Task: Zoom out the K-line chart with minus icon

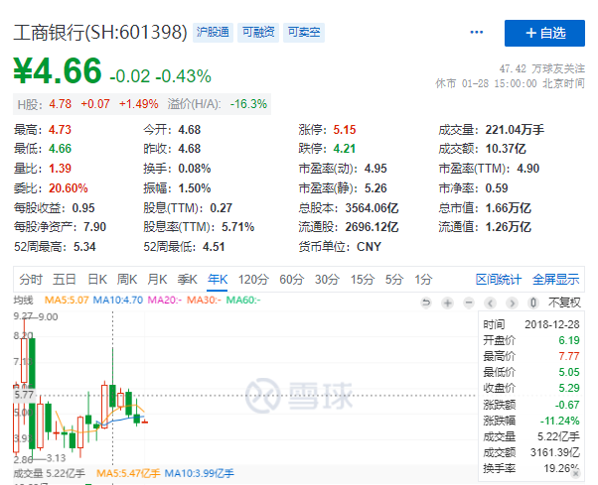Action: [x=469, y=303]
